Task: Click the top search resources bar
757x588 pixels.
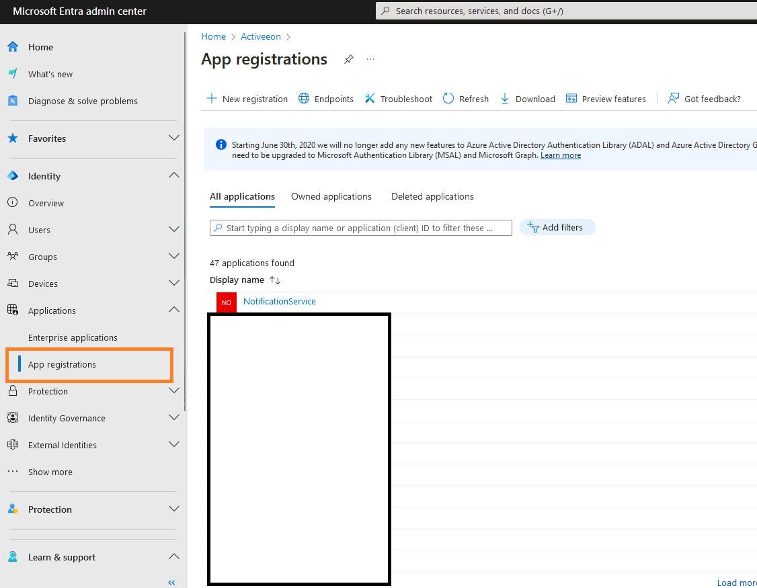Action: [566, 11]
